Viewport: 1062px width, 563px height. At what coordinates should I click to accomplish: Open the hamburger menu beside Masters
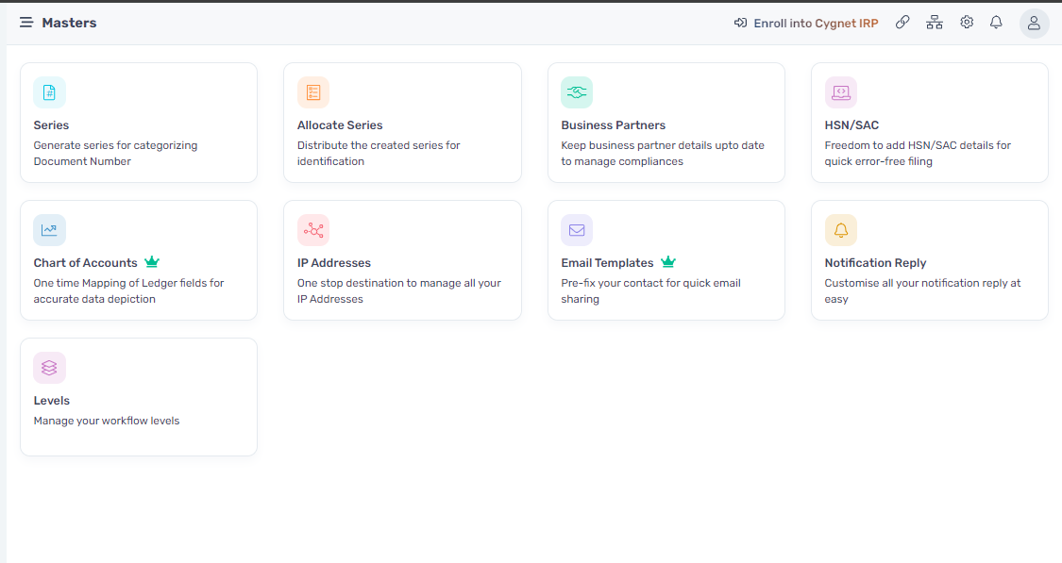coord(26,23)
